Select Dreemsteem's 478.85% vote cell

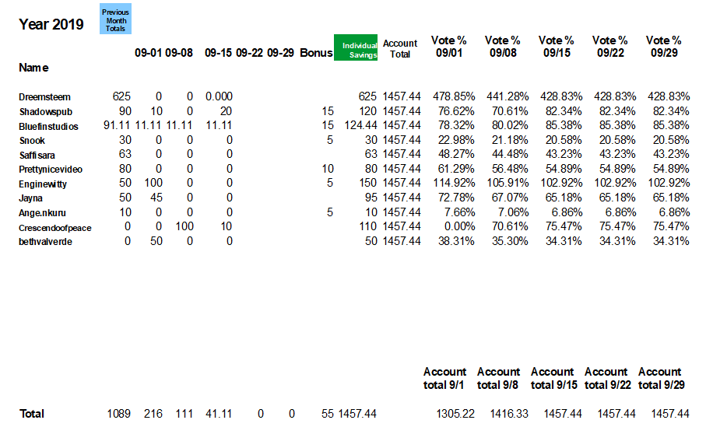453,96
